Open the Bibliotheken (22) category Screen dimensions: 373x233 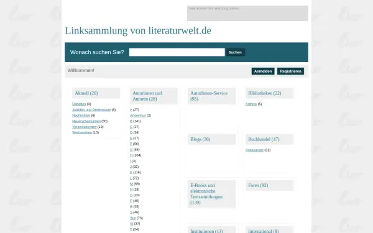[265, 93]
